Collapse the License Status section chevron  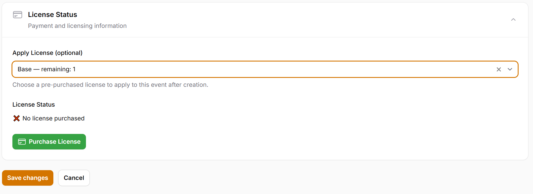point(513,20)
